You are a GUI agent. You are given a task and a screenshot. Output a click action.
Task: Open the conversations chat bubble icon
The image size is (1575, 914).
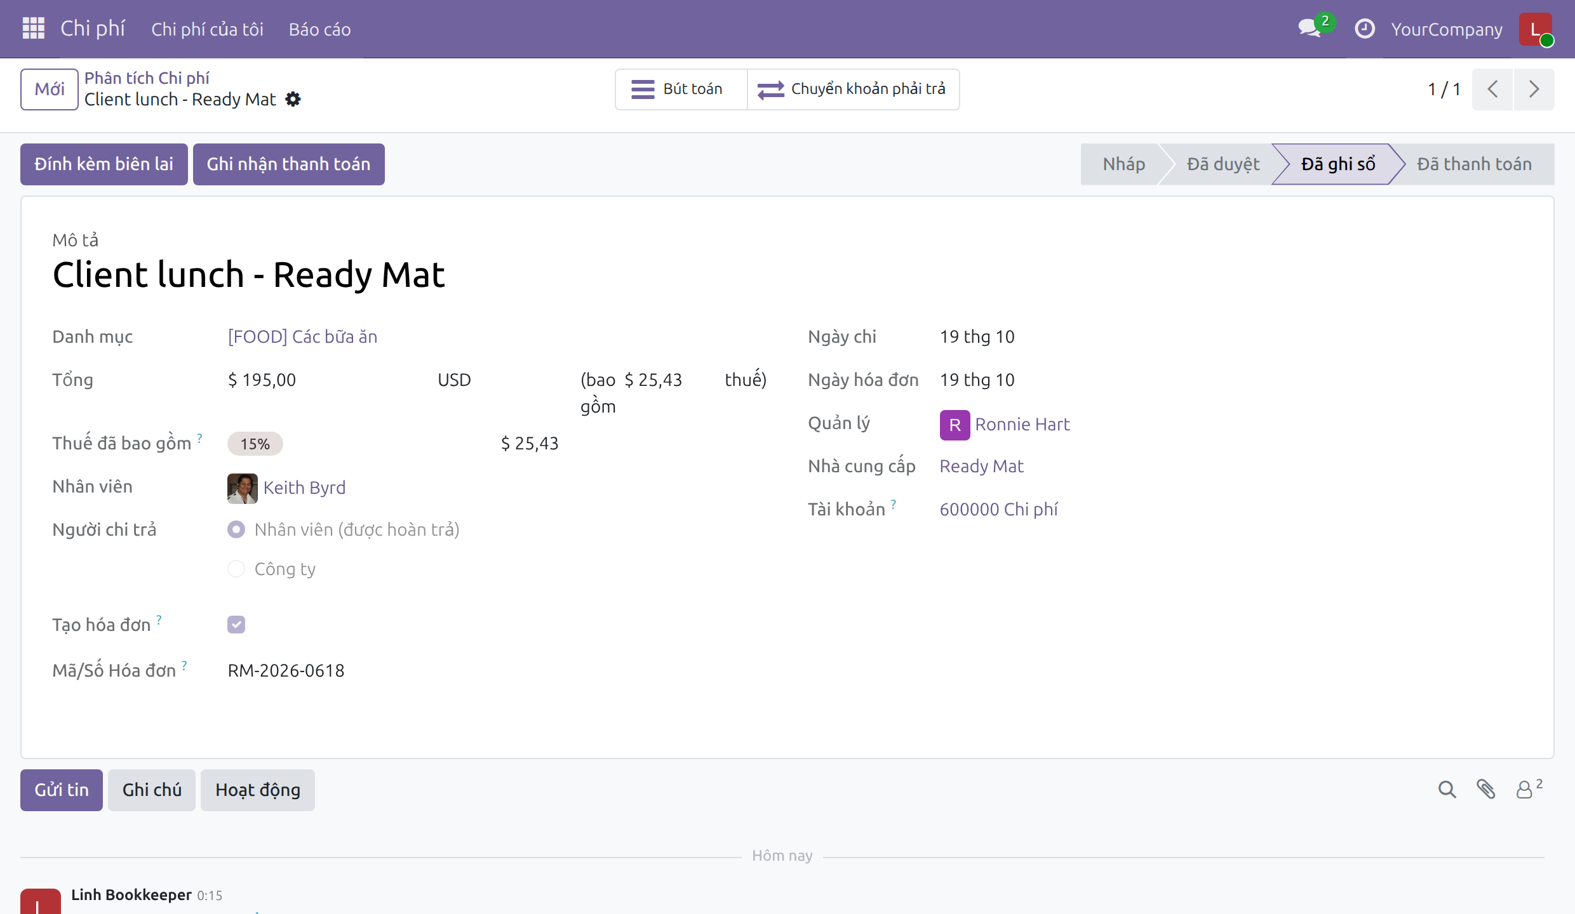[1310, 29]
